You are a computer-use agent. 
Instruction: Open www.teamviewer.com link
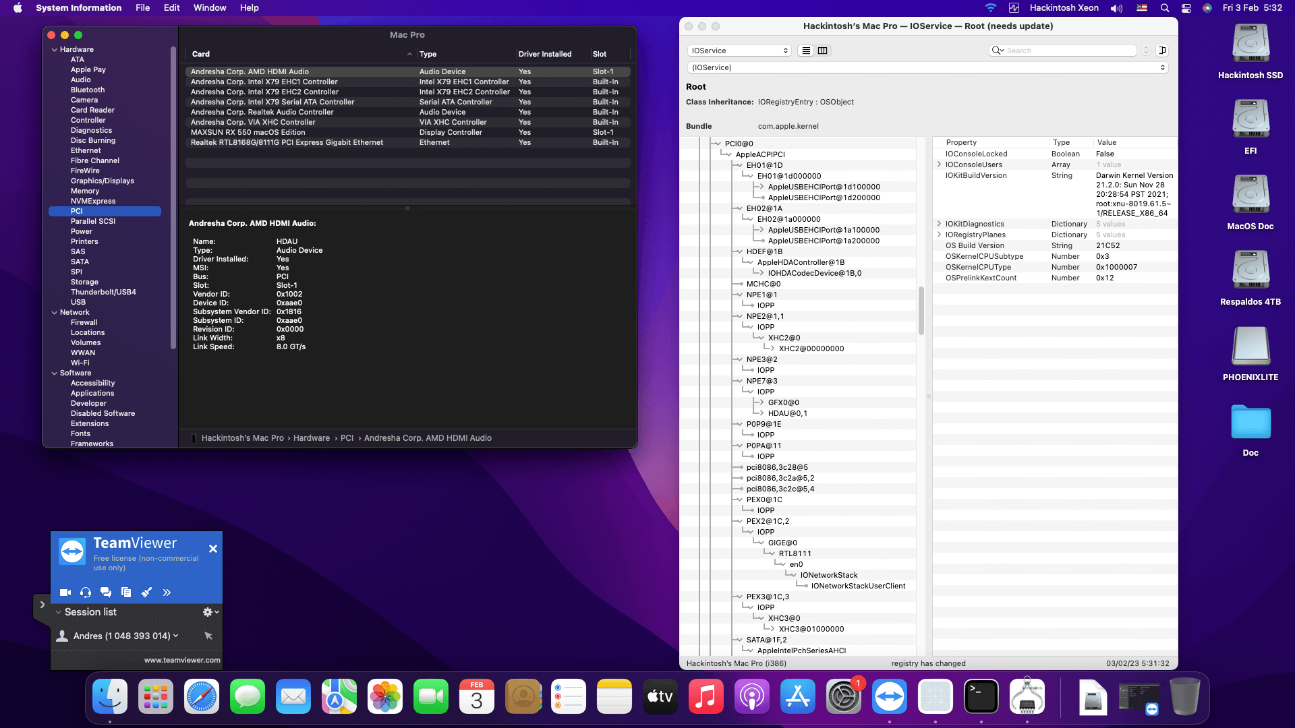[182, 660]
